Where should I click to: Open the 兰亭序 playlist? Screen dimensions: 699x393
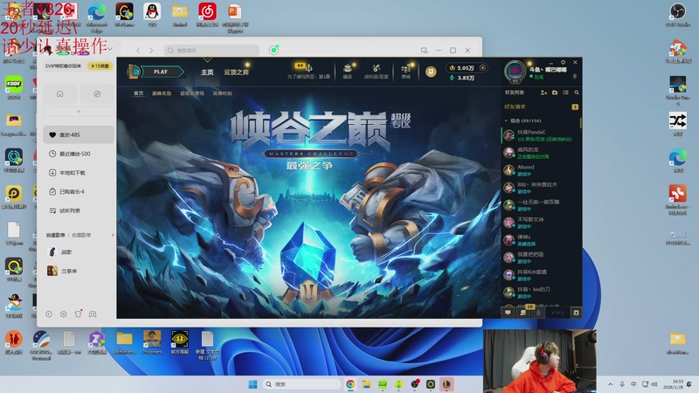(x=79, y=271)
